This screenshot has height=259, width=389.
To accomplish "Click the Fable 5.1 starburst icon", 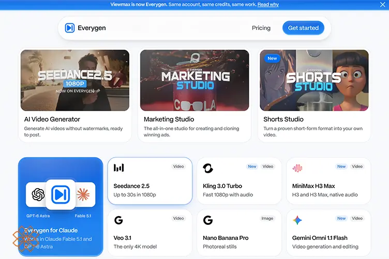I will 83,194.
